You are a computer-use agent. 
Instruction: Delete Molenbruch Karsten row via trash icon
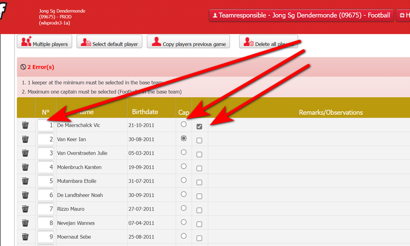click(25, 167)
